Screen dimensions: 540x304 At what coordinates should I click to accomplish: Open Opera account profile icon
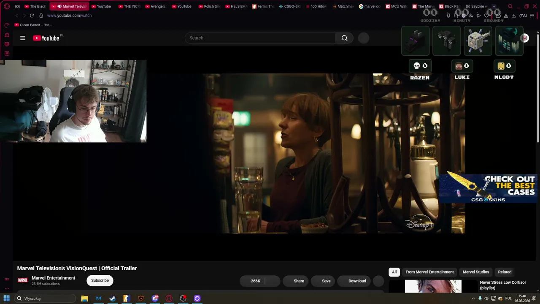(x=506, y=16)
